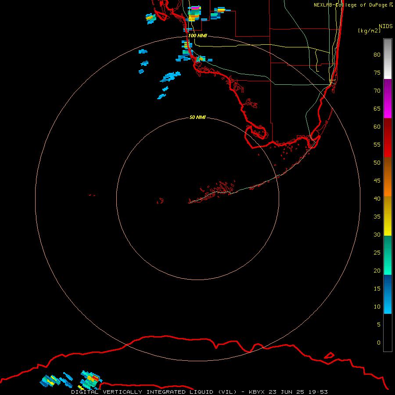The width and height of the screenshot is (395, 395).
Task: Select the 75 value on the scale
Action: (377, 72)
